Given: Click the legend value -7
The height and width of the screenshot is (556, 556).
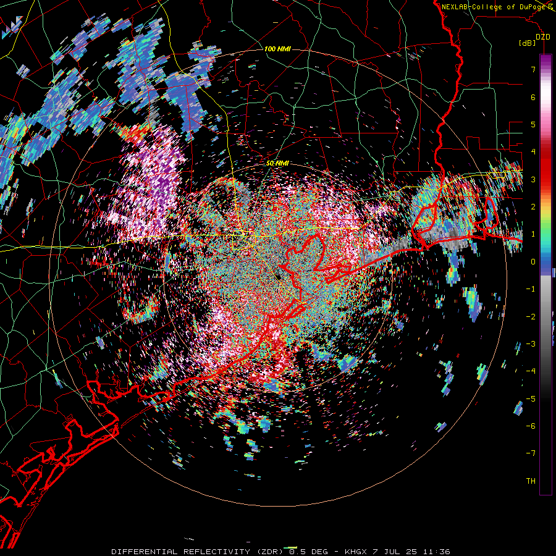Looking at the screenshot, I should coord(531,453).
